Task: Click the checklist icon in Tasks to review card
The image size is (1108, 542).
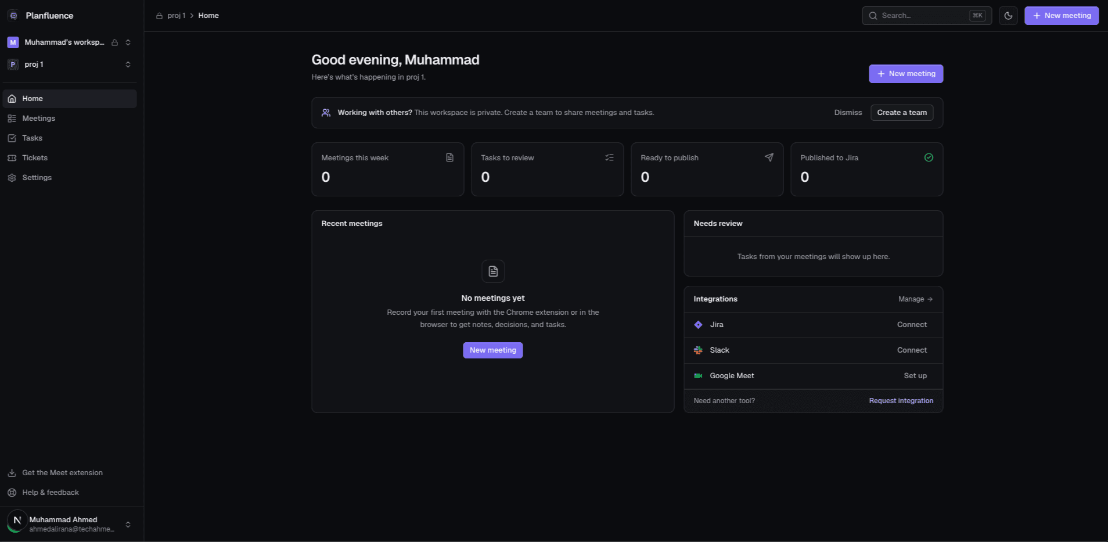Action: (x=609, y=157)
